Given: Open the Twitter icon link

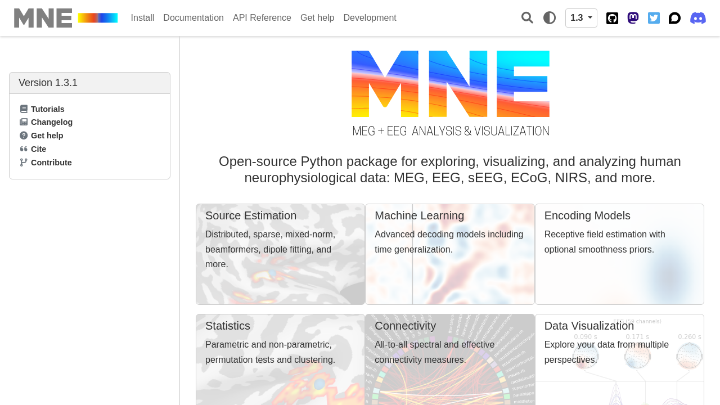Looking at the screenshot, I should [x=654, y=18].
